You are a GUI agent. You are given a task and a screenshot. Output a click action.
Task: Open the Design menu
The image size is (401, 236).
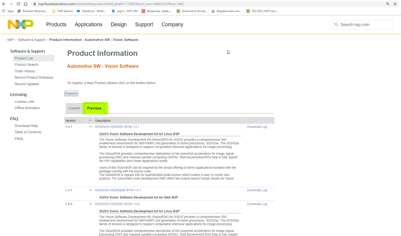click(119, 24)
